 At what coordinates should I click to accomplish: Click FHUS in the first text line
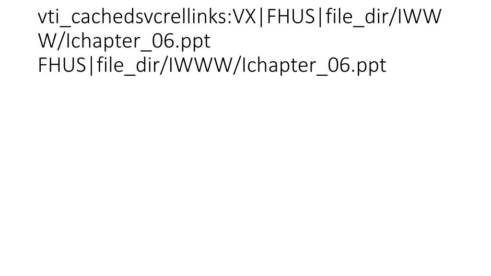[291, 17]
